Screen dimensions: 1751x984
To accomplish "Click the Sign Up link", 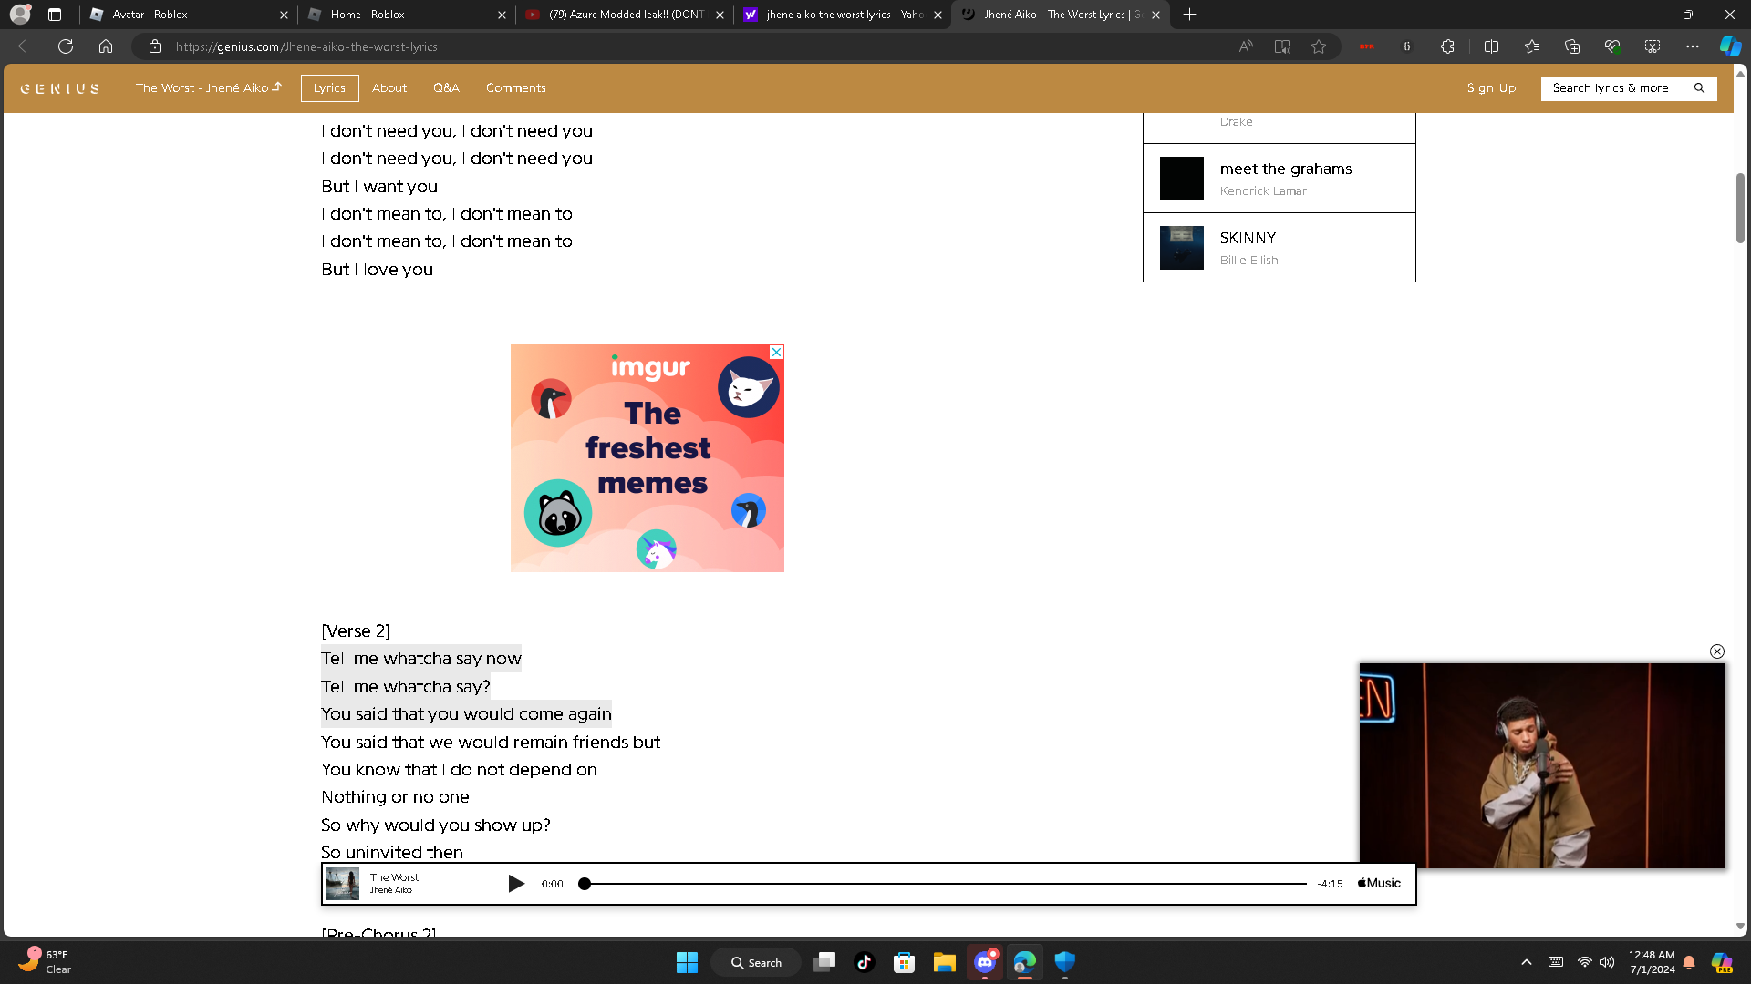I will click(x=1491, y=88).
